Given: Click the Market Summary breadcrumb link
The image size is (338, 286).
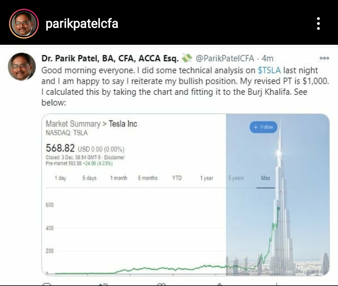Looking at the screenshot, I should [x=73, y=124].
